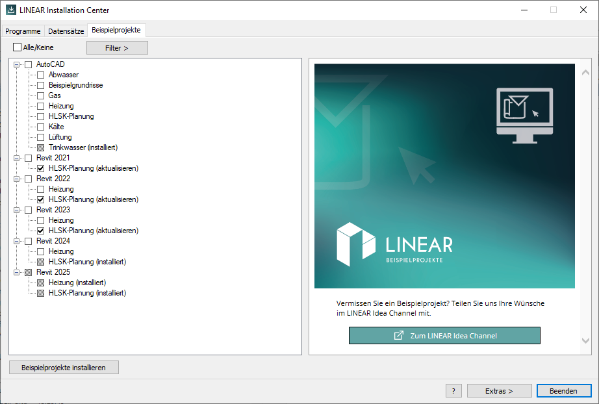This screenshot has height=404, width=599.
Task: Select the Revit 2024 tree label
Action: [x=53, y=241]
